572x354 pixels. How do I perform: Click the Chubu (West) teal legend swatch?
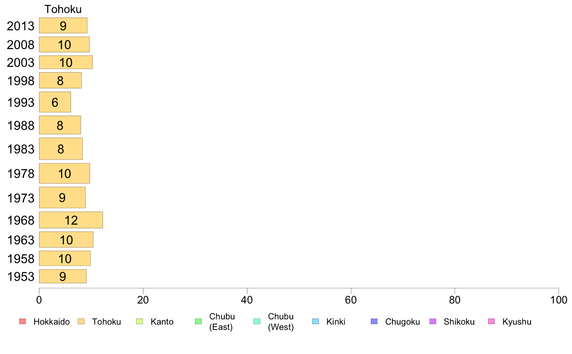257,321
